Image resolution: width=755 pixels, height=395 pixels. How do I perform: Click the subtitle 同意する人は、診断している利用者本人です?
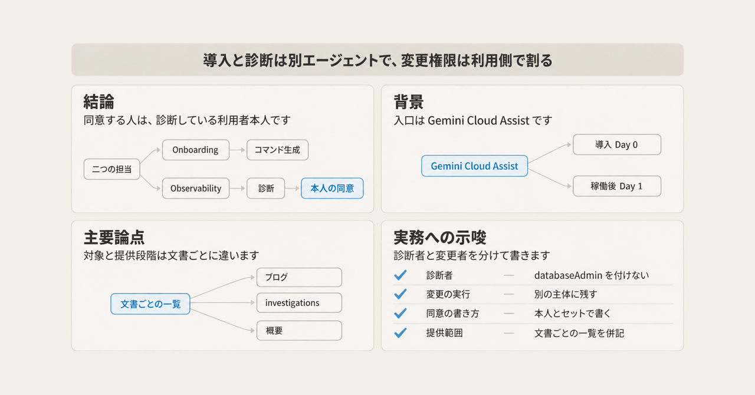coord(187,120)
